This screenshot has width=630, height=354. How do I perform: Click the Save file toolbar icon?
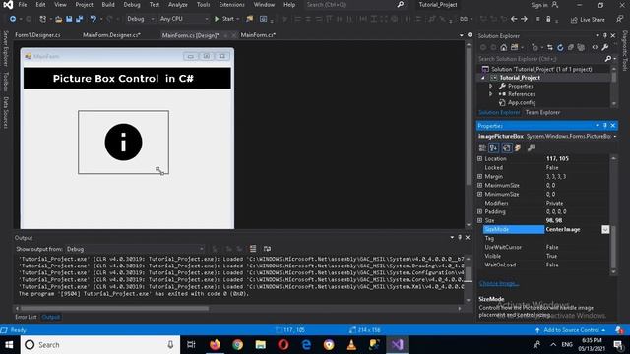point(69,19)
